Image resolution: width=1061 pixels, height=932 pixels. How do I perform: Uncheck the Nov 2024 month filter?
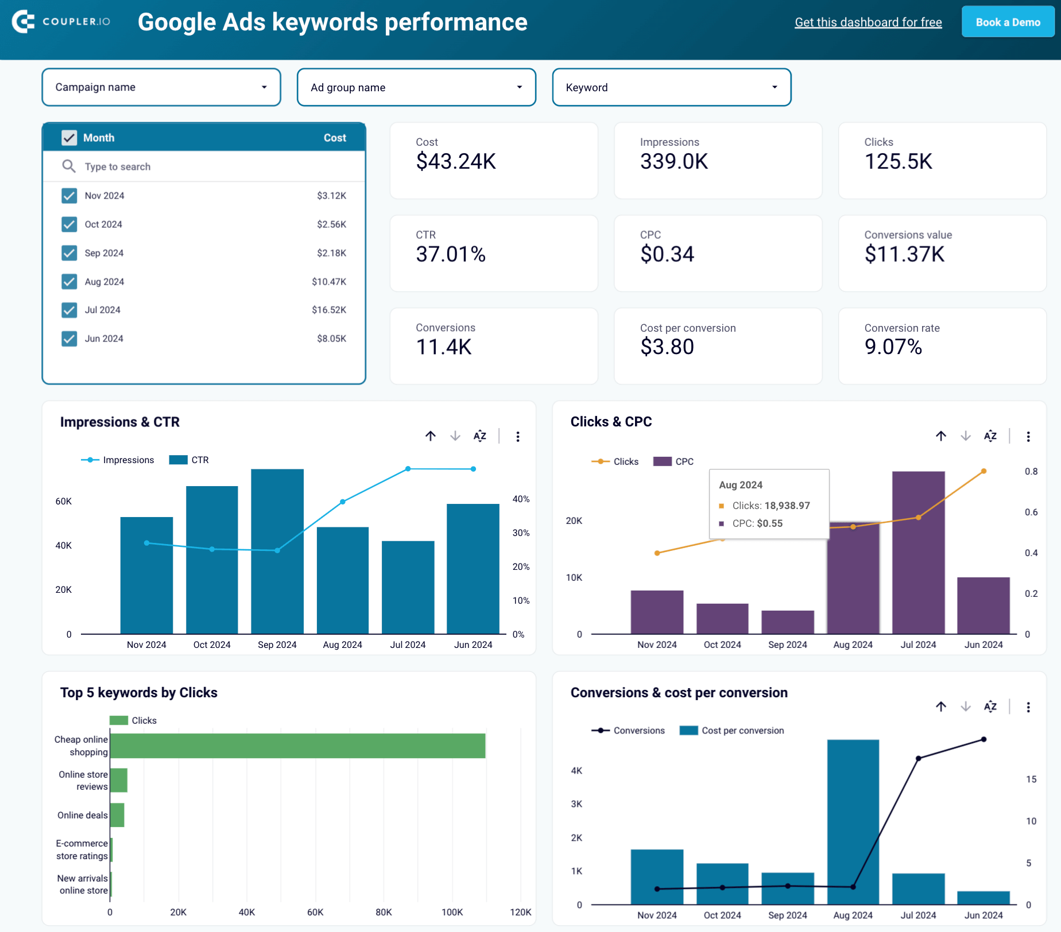point(69,196)
